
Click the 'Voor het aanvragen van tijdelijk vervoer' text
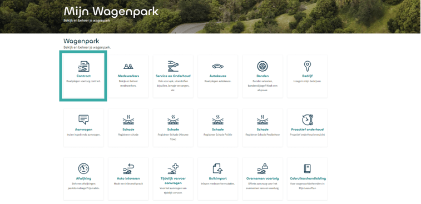coord(173,191)
